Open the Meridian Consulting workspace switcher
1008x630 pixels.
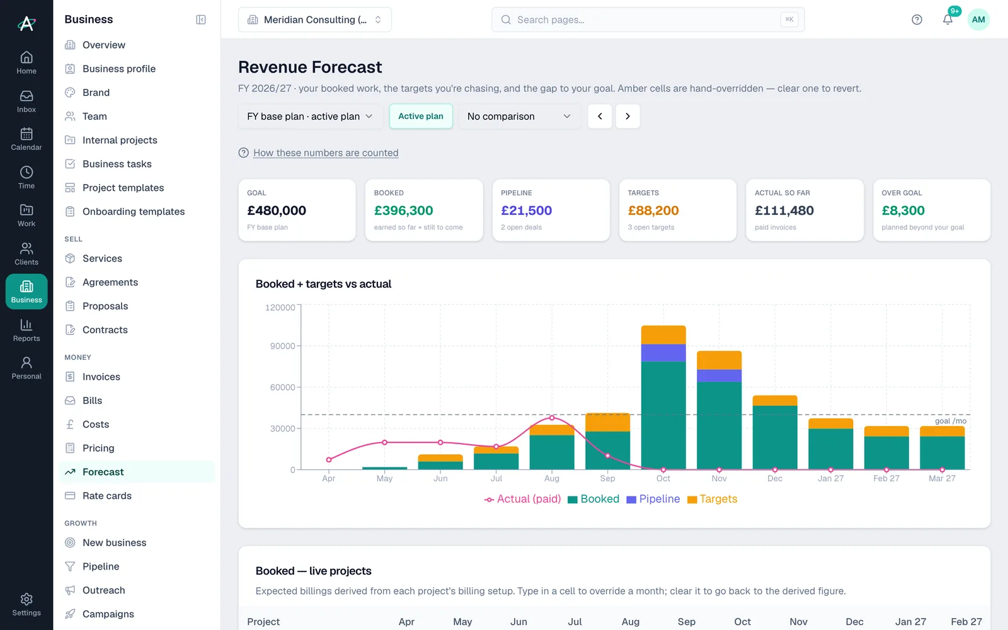(315, 20)
